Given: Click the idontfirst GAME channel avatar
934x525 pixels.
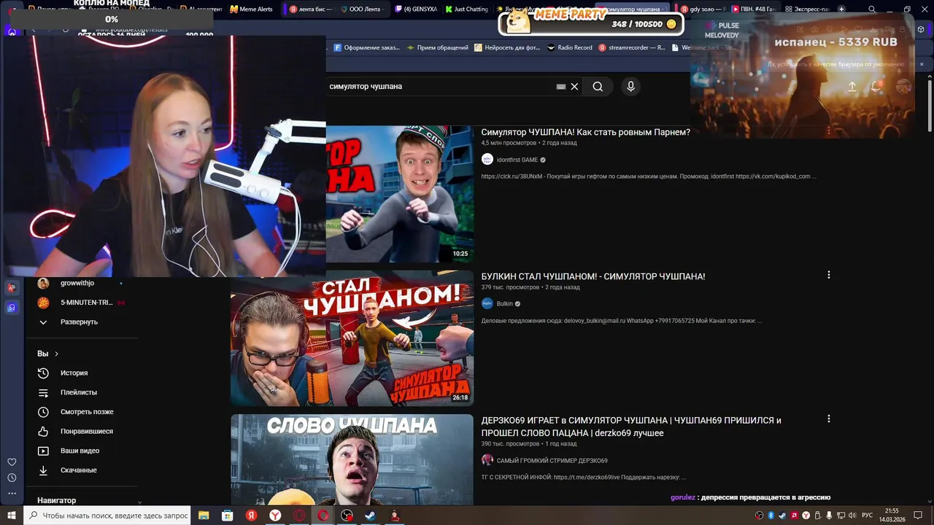Looking at the screenshot, I should pyautogui.click(x=487, y=160).
